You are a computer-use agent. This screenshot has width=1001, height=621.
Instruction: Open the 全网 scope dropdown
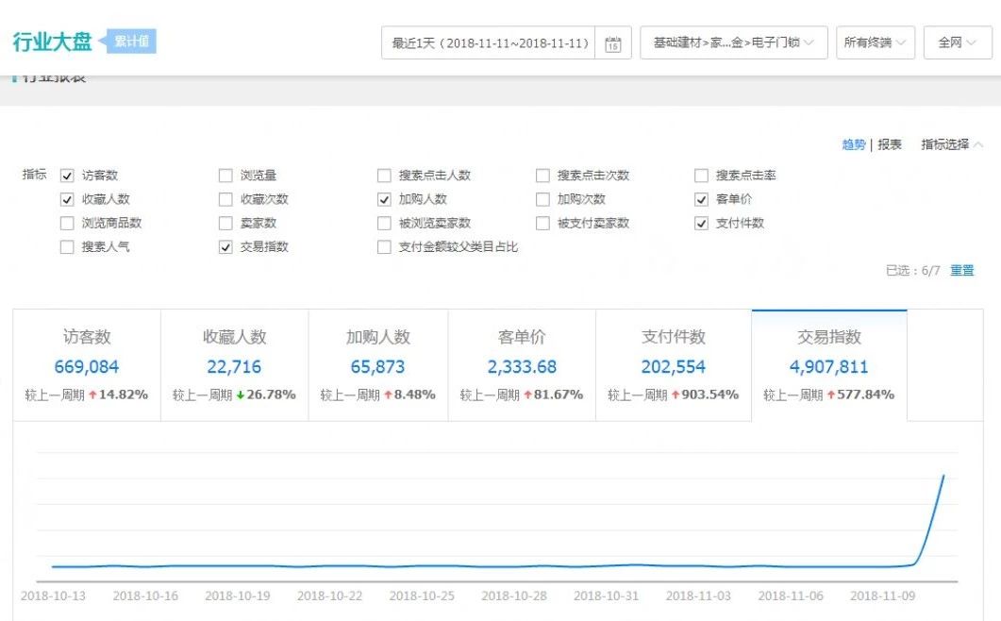(958, 42)
